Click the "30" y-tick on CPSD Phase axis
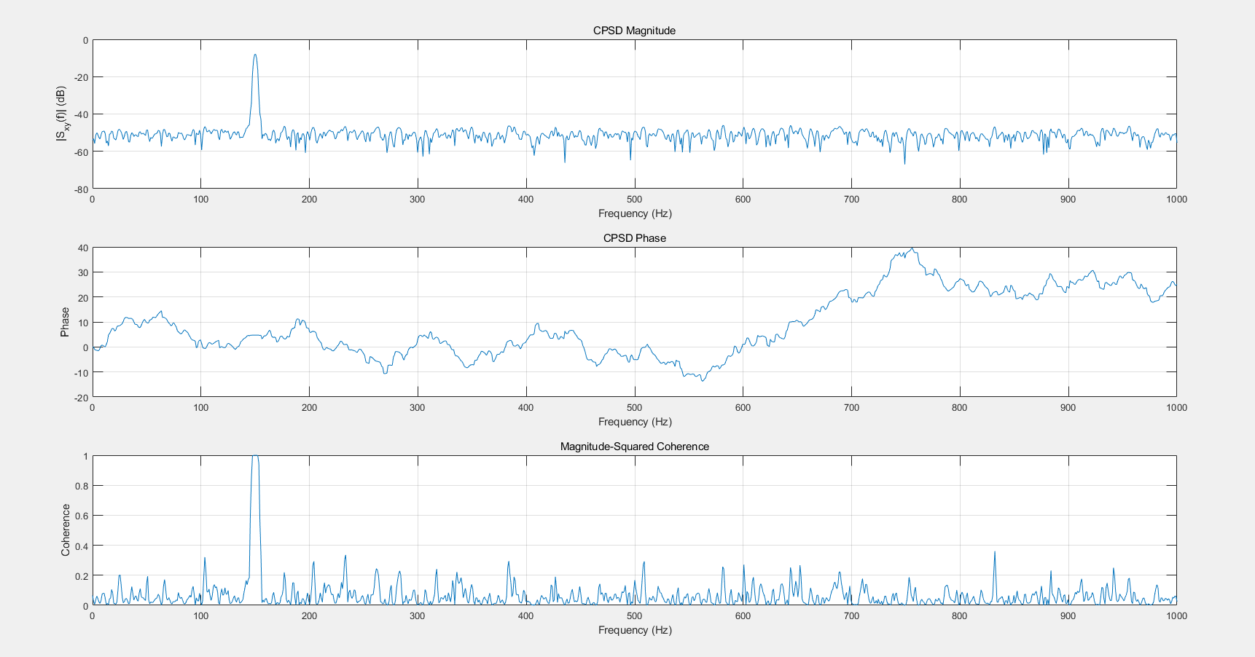 coord(83,272)
